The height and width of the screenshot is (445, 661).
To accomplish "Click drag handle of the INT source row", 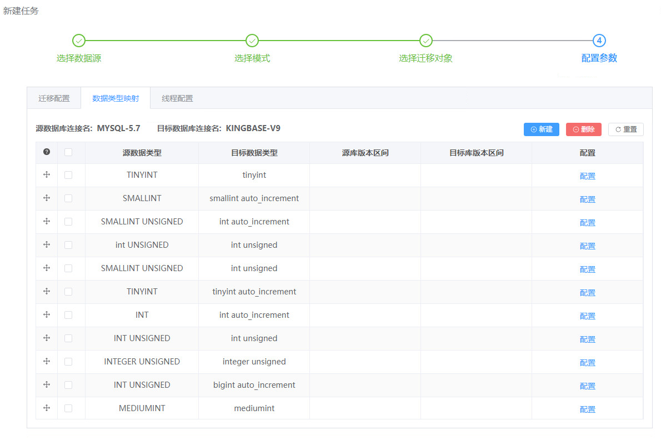I will pyautogui.click(x=47, y=314).
